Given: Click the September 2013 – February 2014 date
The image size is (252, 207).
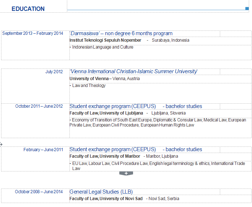Looking at the screenshot, I should point(33,33).
